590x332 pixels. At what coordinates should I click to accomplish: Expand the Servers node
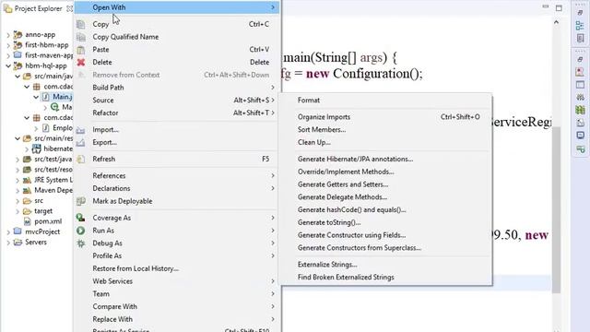8,242
